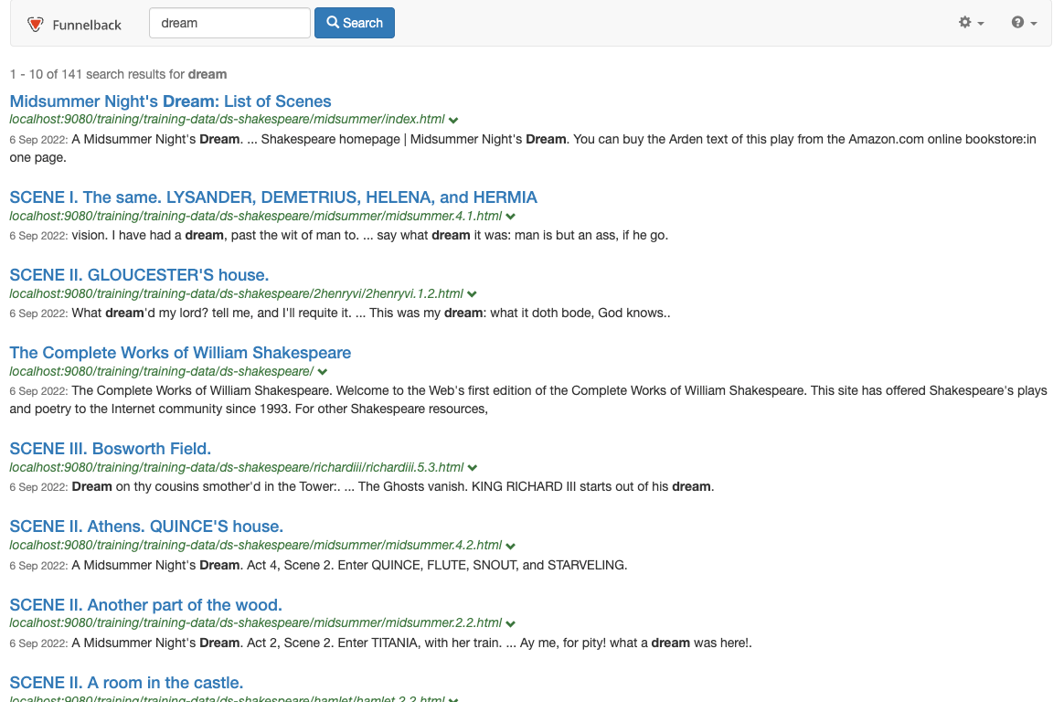Expand the midsummer.2.2.html URL dropdown arrow
1064x702 pixels.
point(511,624)
